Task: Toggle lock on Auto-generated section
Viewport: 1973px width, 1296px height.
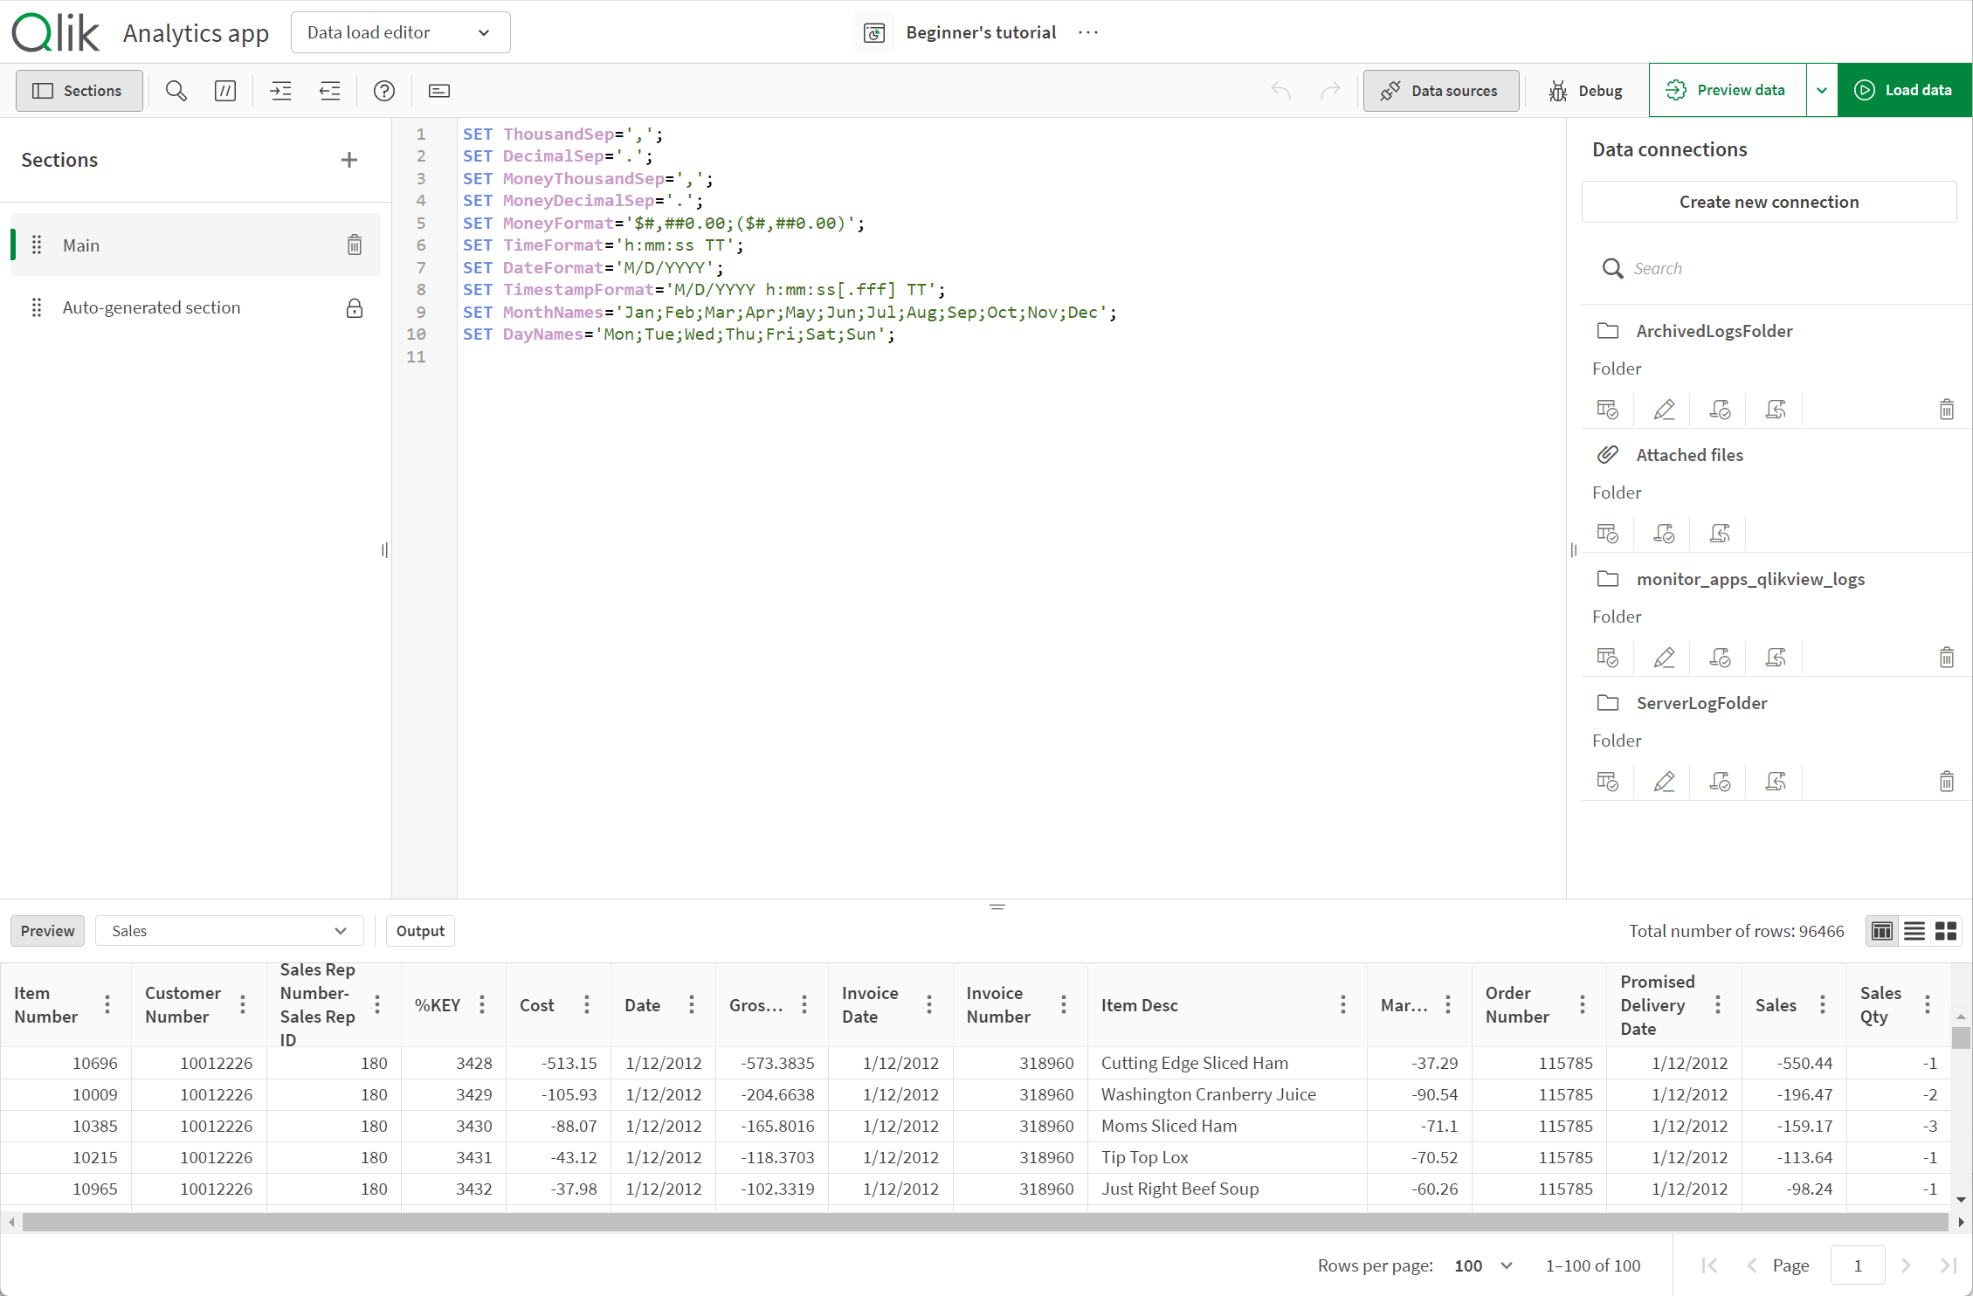Action: point(354,307)
